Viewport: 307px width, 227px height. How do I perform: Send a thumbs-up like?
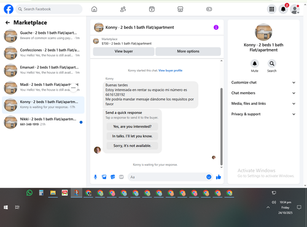tap(219, 177)
